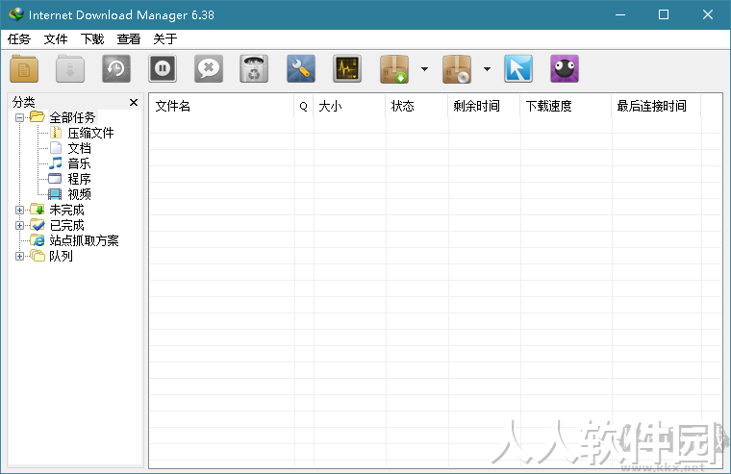Minimize the Internet Download Manager window
This screenshot has width=731, height=474.
pyautogui.click(x=620, y=14)
